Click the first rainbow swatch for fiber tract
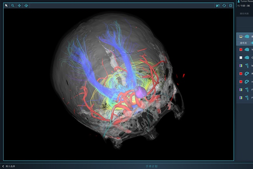This screenshot has height=169, width=253. coord(241,65)
